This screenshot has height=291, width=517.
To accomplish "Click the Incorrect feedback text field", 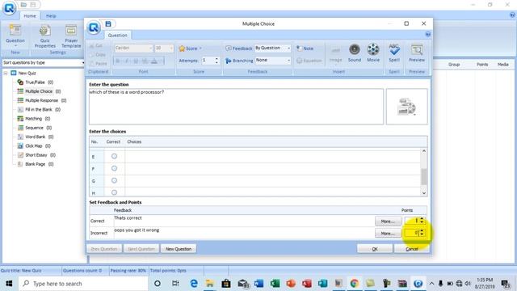I will [243, 233].
